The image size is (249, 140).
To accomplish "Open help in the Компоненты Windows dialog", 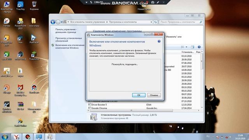I will (x=159, y=42).
